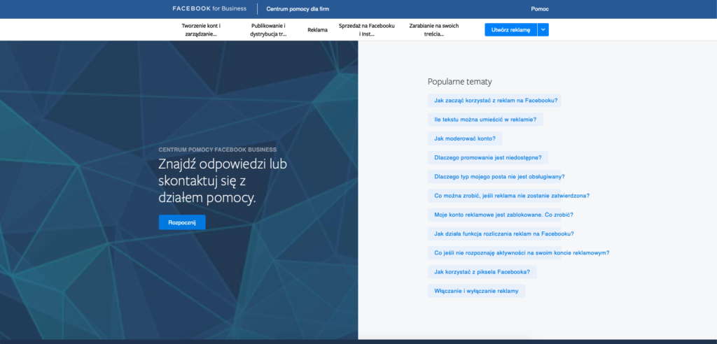
Task: Click the 'CENTRUM POMOCY FACEBOOK BUSINESS' label
Action: (217, 150)
